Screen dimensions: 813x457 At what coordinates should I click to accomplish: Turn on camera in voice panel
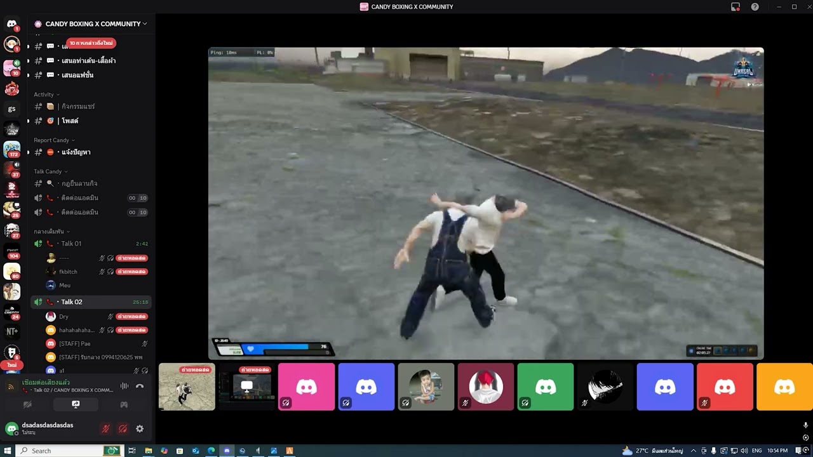click(x=27, y=404)
